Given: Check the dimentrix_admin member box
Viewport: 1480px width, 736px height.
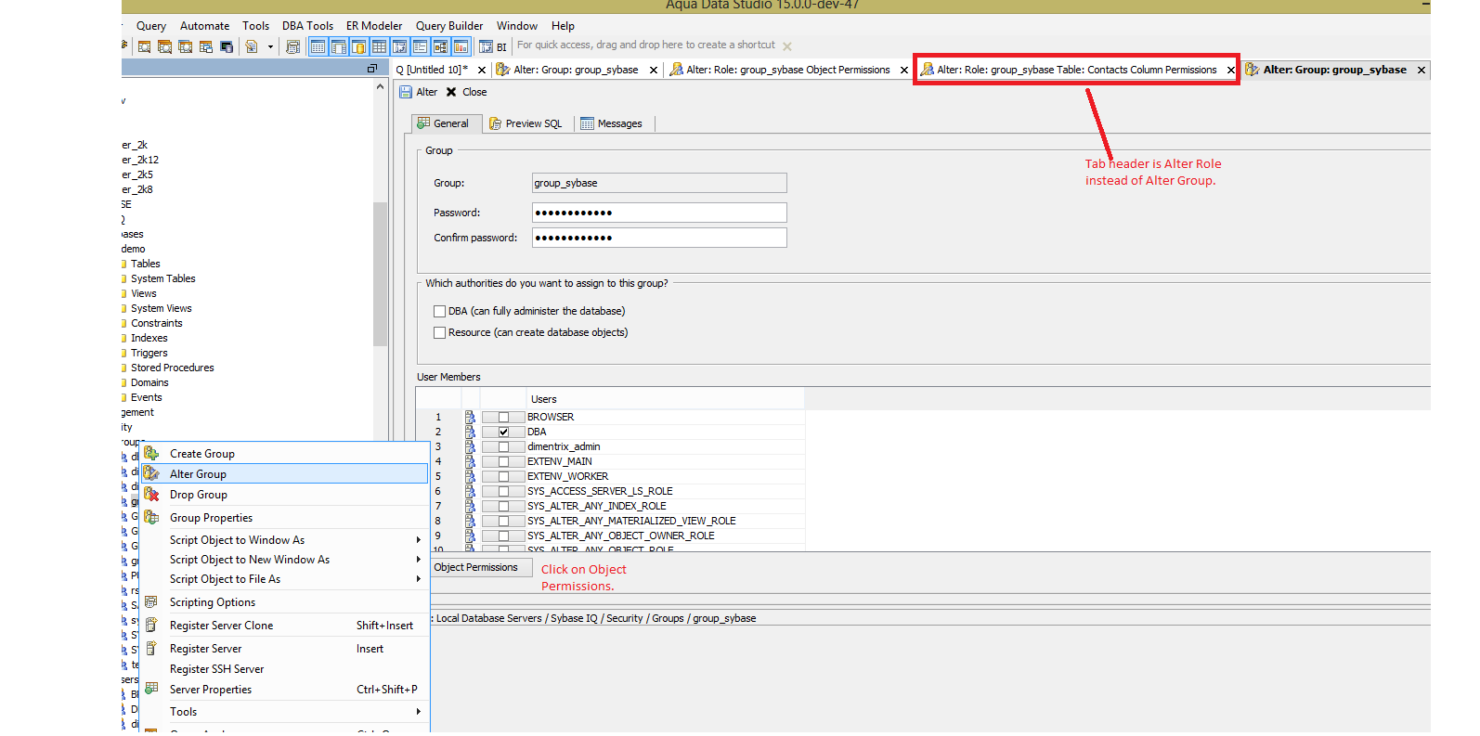Looking at the screenshot, I should (x=504, y=446).
